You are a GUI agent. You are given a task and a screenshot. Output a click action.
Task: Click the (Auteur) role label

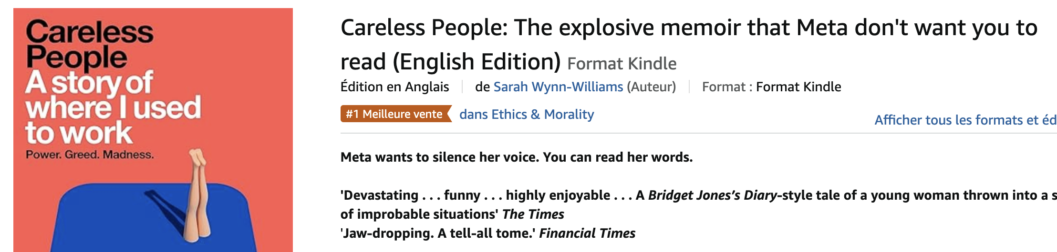pos(651,87)
